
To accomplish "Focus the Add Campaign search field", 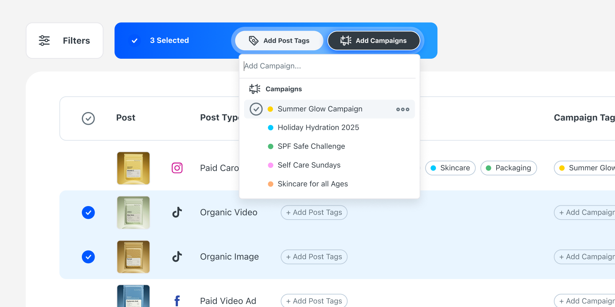I will pos(329,66).
